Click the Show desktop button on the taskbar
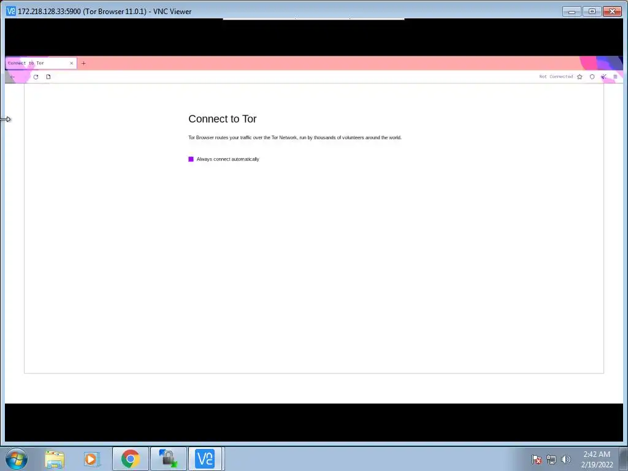 click(x=624, y=459)
